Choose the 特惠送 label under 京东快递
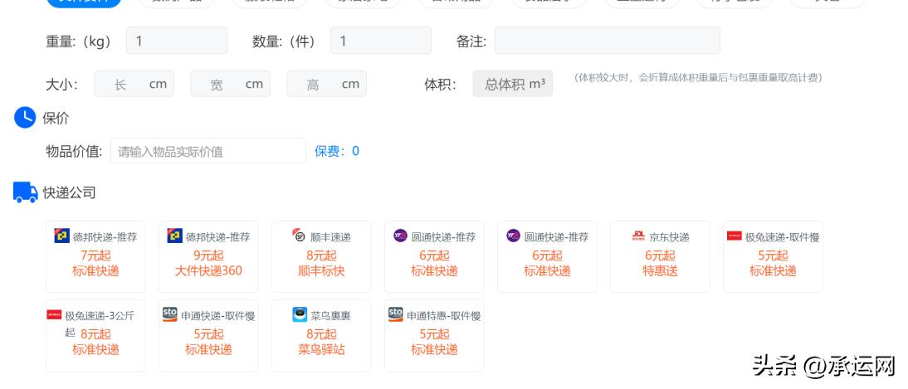This screenshot has width=908, height=389. point(660,271)
